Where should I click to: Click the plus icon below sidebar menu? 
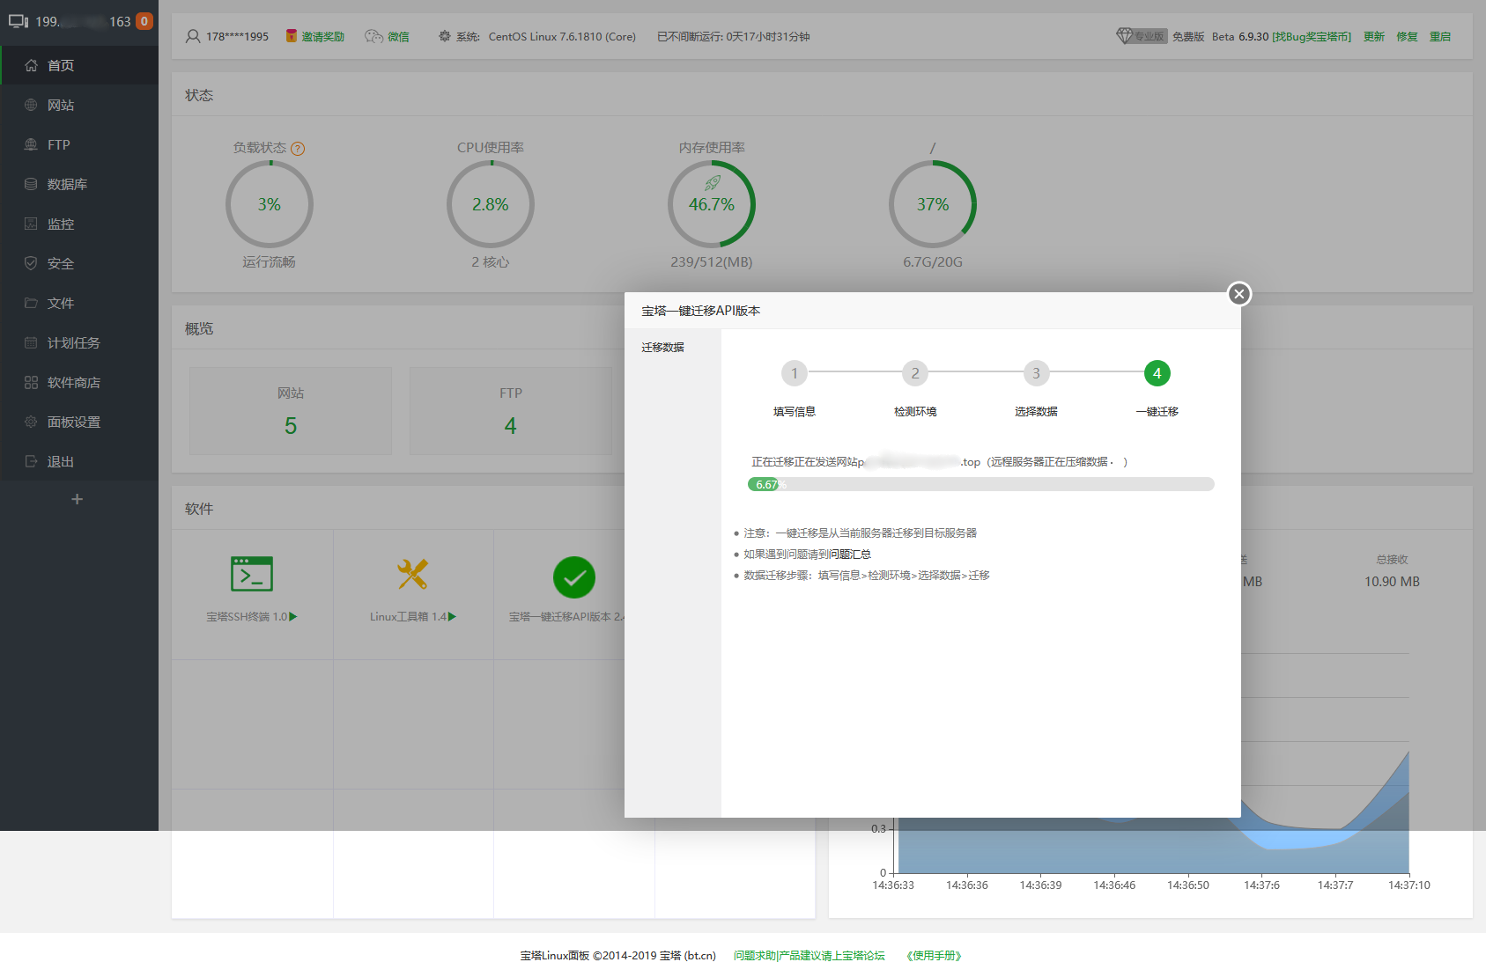(x=78, y=499)
